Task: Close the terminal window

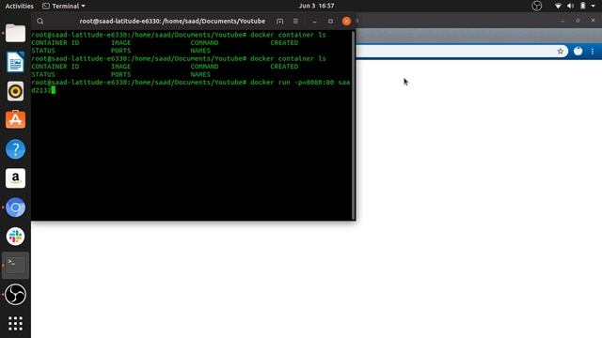Action: click(x=346, y=21)
